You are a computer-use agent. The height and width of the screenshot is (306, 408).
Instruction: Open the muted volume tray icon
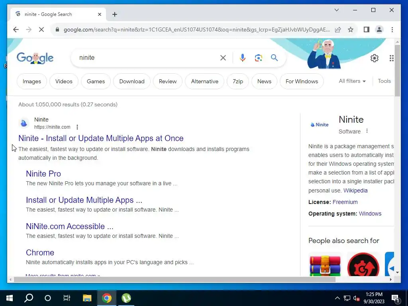tap(356, 298)
